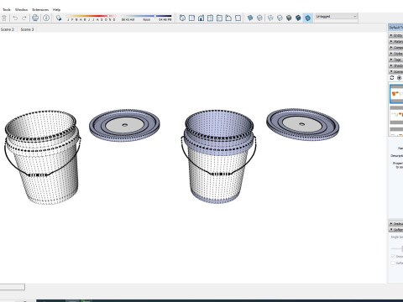Adjust the shadow month date slider
Screen dimensions: 403x302
click(x=91, y=18)
